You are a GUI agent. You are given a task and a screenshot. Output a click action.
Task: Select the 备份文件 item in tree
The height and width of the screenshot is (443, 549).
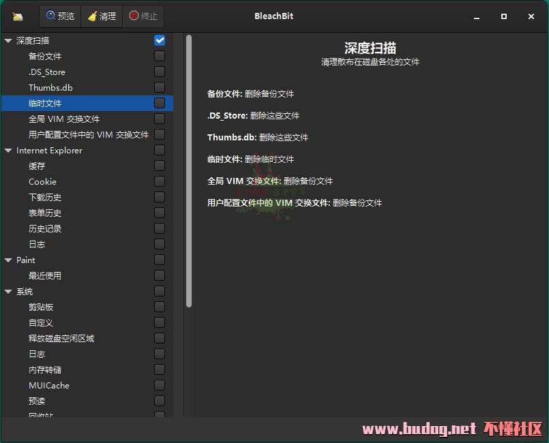pyautogui.click(x=45, y=57)
